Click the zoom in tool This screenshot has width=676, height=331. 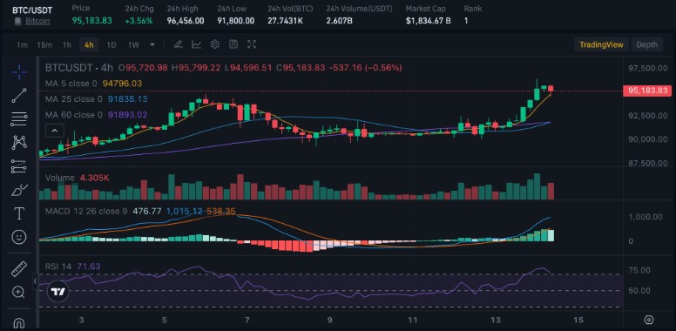(x=19, y=292)
